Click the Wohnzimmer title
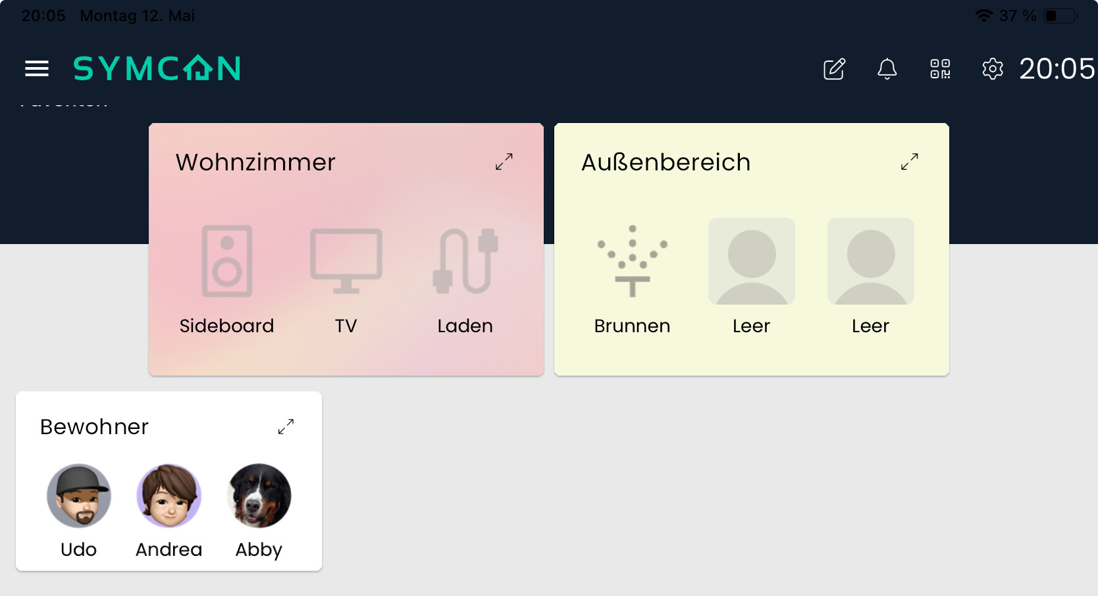This screenshot has height=596, width=1098. pyautogui.click(x=255, y=162)
